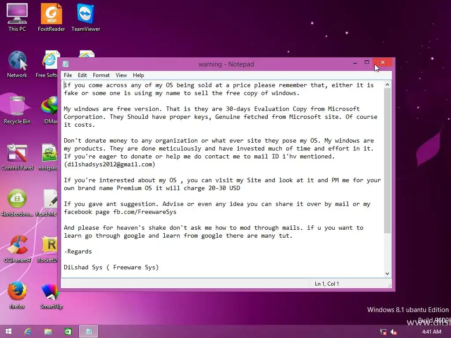451x338 pixels.
Task: Open the This PC desktop icon
Action: pyautogui.click(x=17, y=17)
